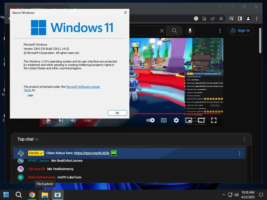Share this page via share icon
The width and height of the screenshot is (267, 200).
point(213,18)
